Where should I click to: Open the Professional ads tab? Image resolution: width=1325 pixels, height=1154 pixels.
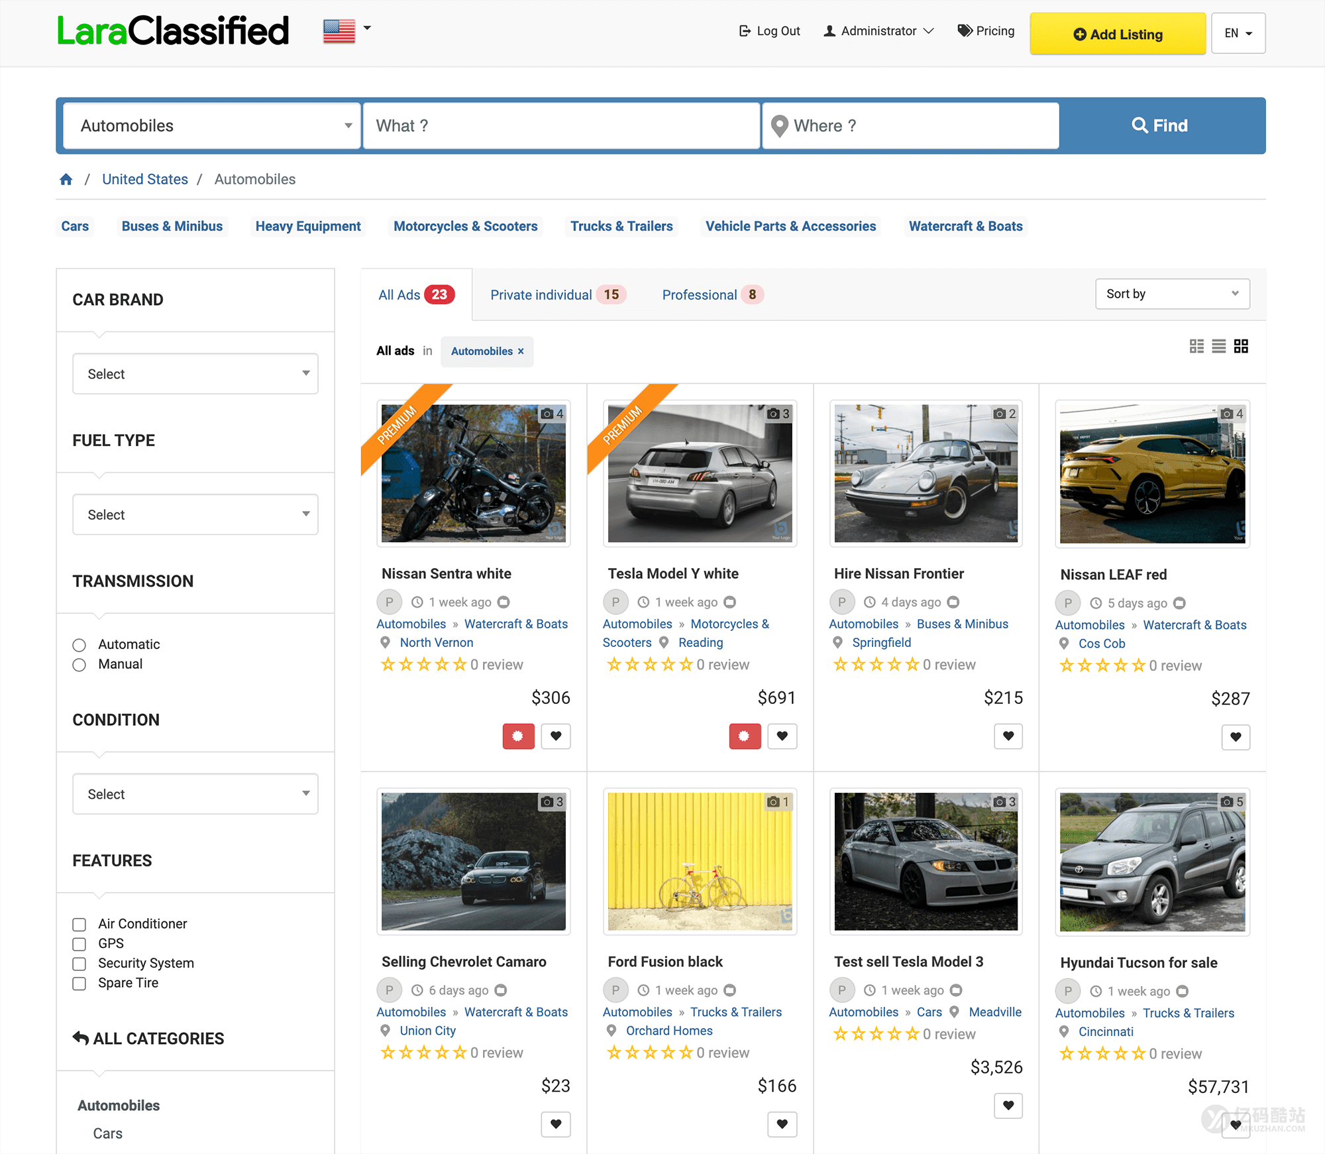click(700, 295)
